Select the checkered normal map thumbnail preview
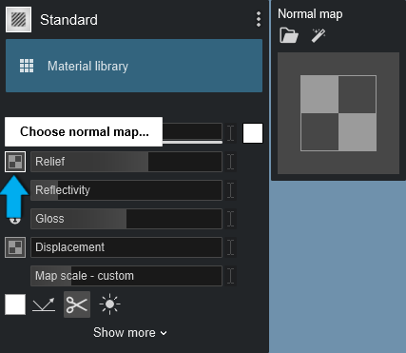 (x=338, y=113)
